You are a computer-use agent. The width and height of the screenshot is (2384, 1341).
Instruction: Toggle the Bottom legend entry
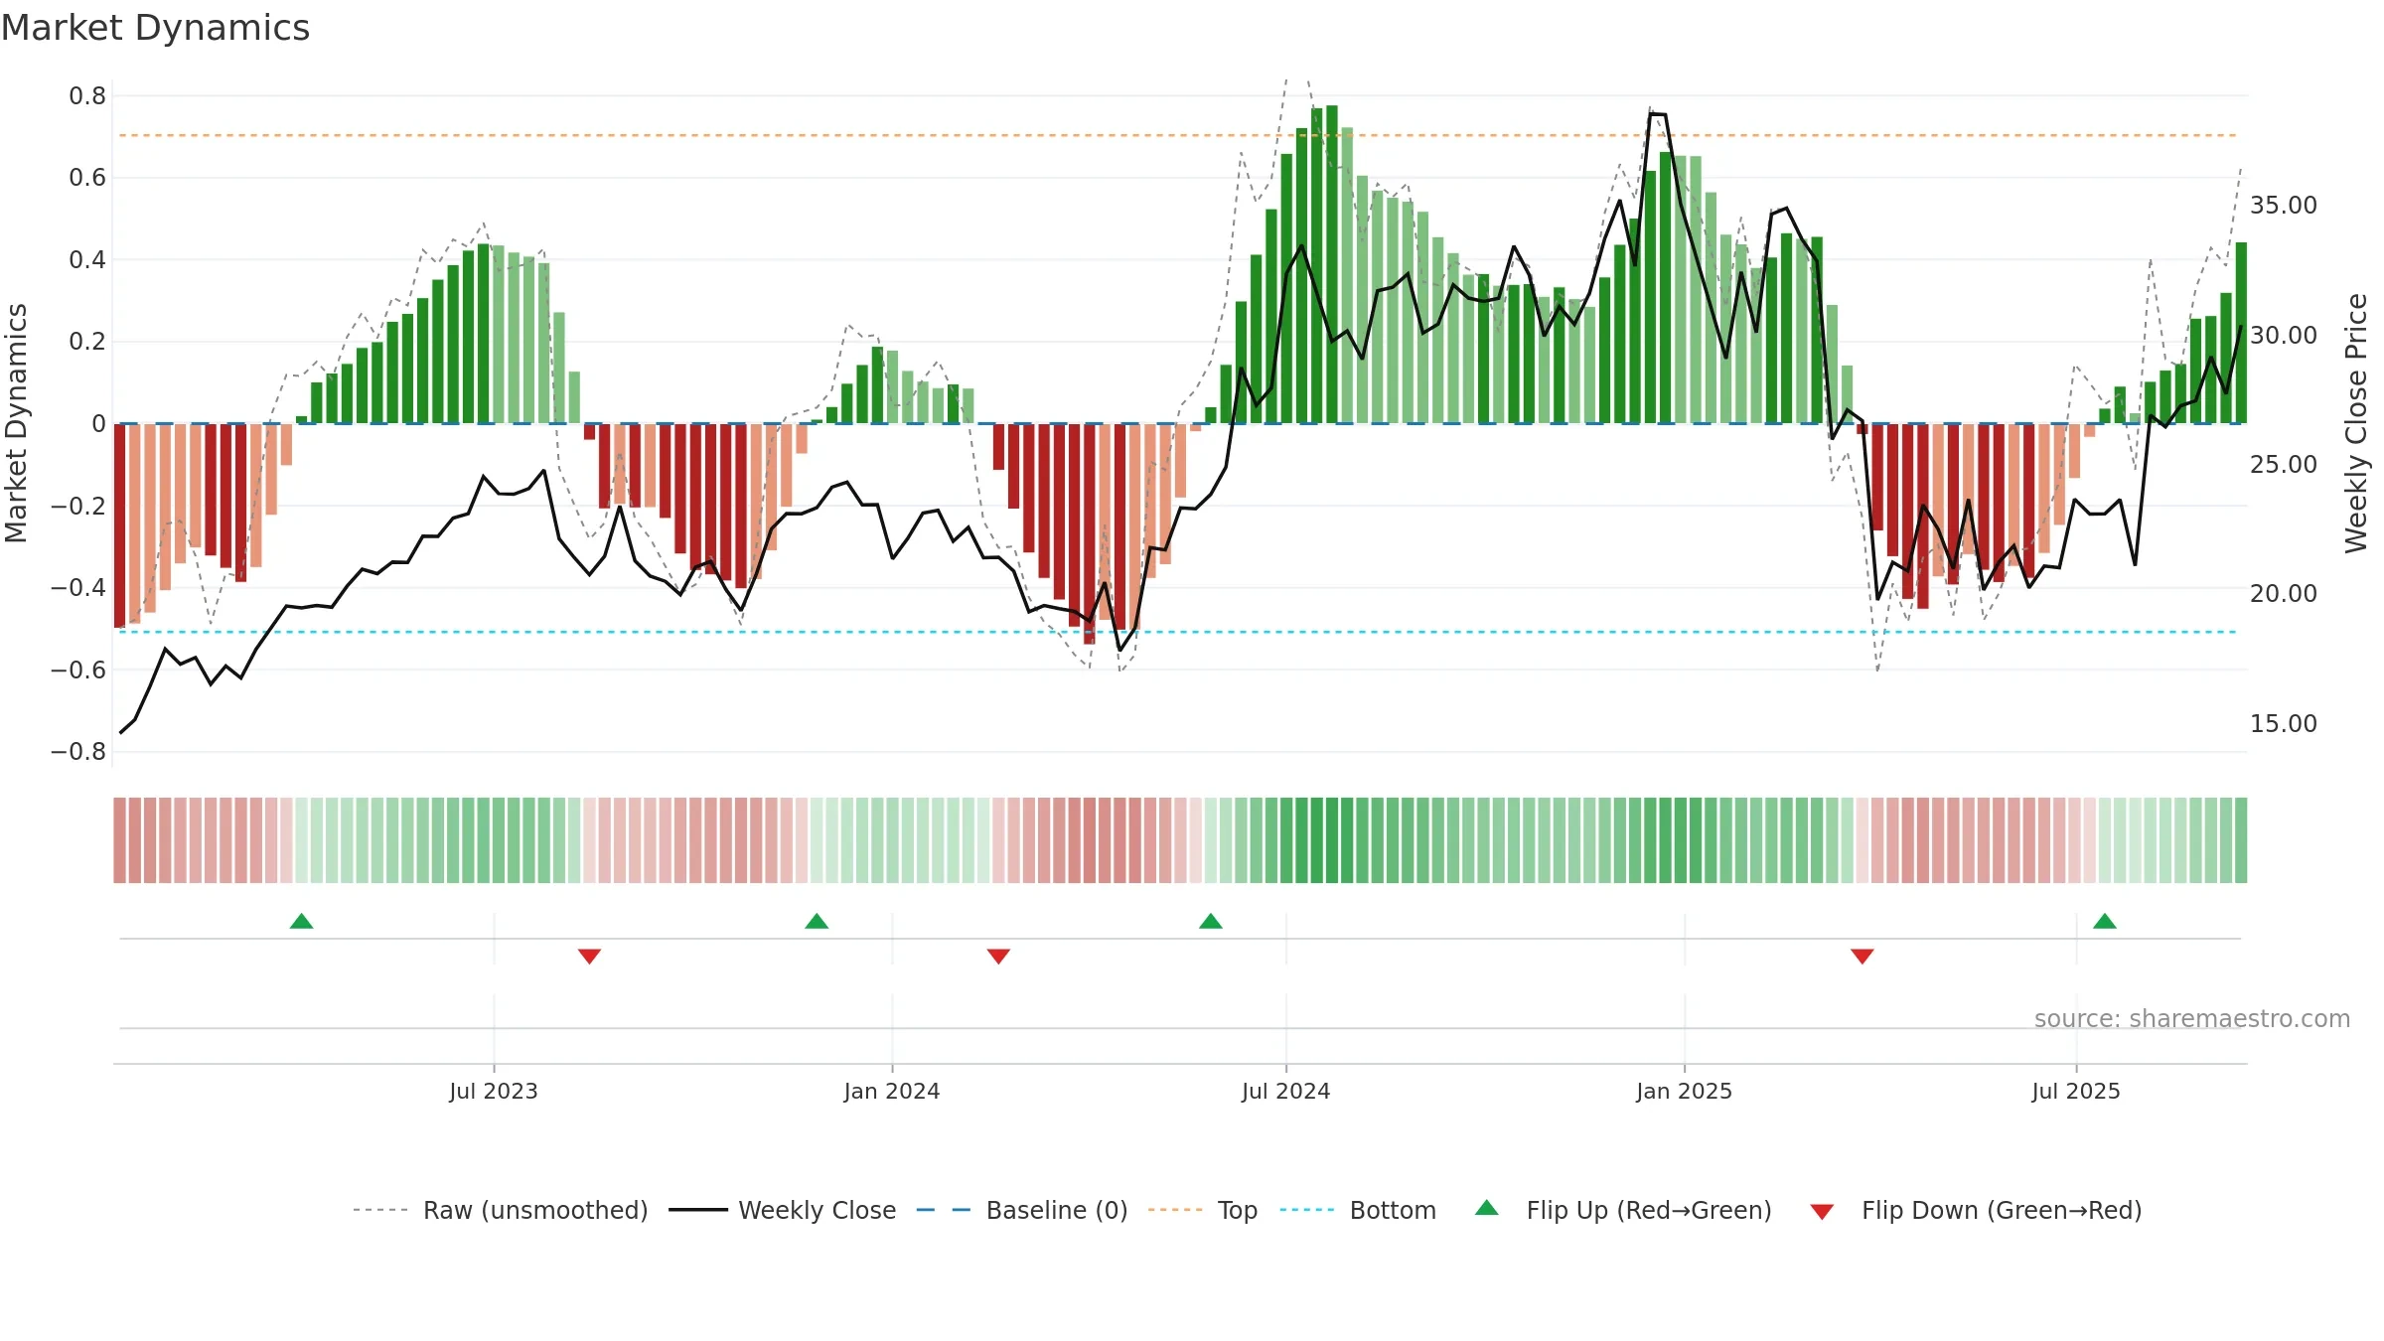pyautogui.click(x=1358, y=1210)
